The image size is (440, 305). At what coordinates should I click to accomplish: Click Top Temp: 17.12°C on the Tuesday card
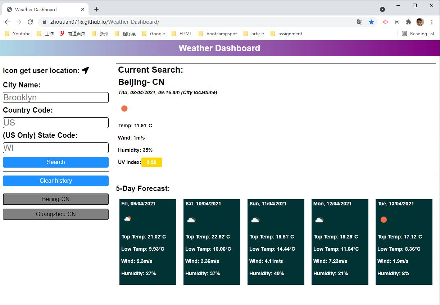(400, 237)
